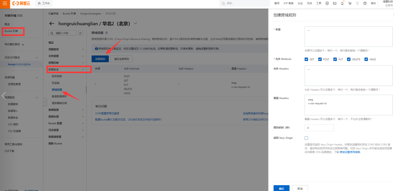
Task: Add a favorite path with the plus icon
Action: [x=23, y=45]
